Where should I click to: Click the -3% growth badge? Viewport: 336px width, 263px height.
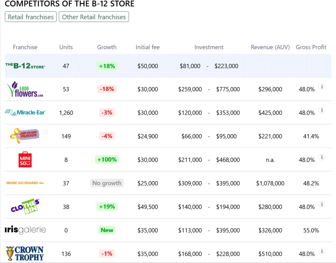tap(107, 112)
